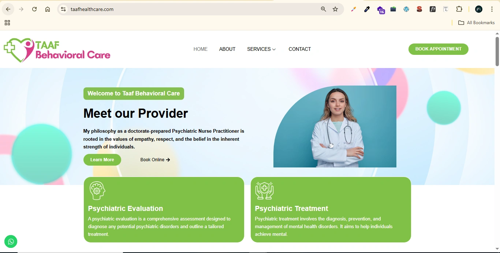Click the Learn More button

[102, 160]
